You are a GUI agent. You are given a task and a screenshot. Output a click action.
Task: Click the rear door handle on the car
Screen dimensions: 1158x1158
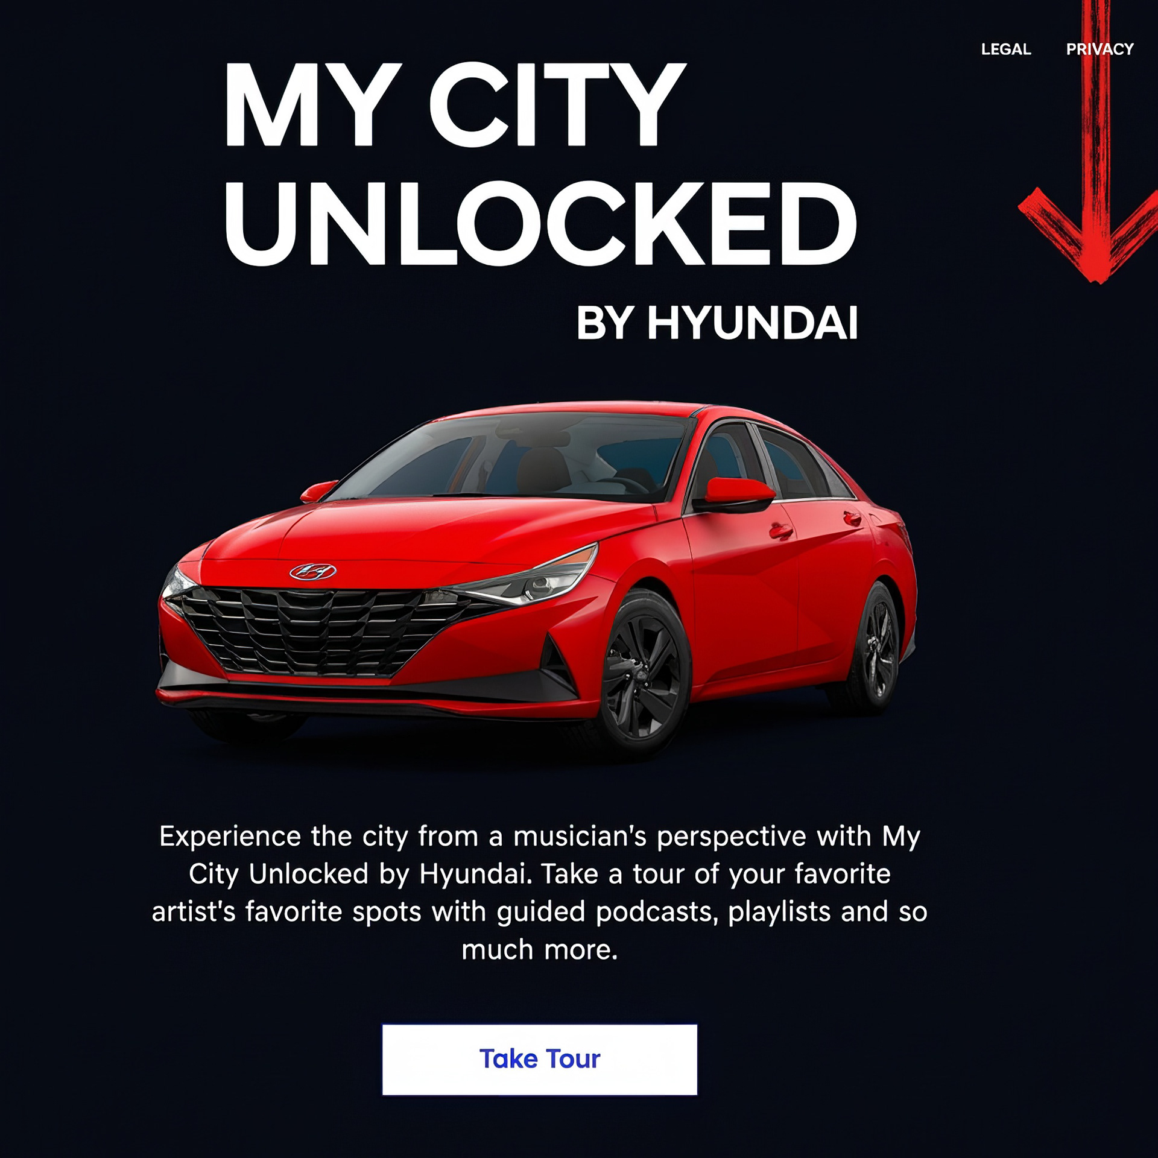[852, 518]
